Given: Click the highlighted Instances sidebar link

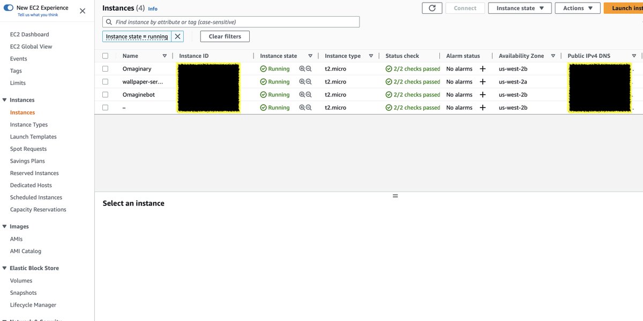Looking at the screenshot, I should (23, 112).
